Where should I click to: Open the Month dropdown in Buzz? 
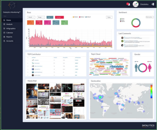point(31,17)
